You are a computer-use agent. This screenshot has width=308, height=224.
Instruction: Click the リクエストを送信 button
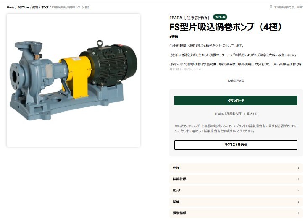pyautogui.click(x=236, y=145)
